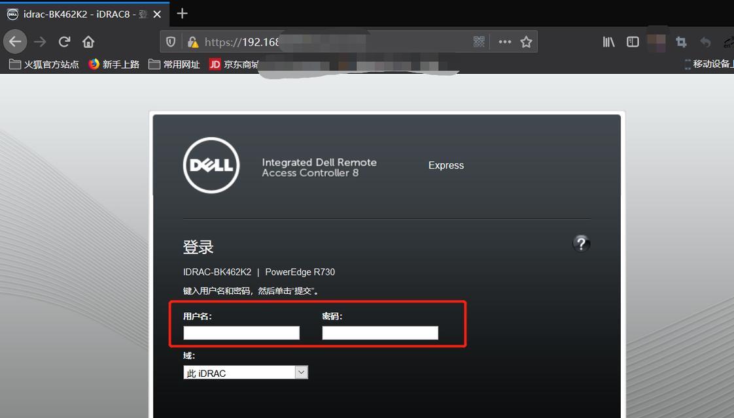Viewport: 734px width, 418px height.
Task: Focus the 用户名 input field
Action: pyautogui.click(x=241, y=333)
